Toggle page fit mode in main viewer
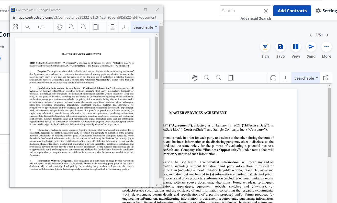The image size is (337, 203). [x=231, y=78]
